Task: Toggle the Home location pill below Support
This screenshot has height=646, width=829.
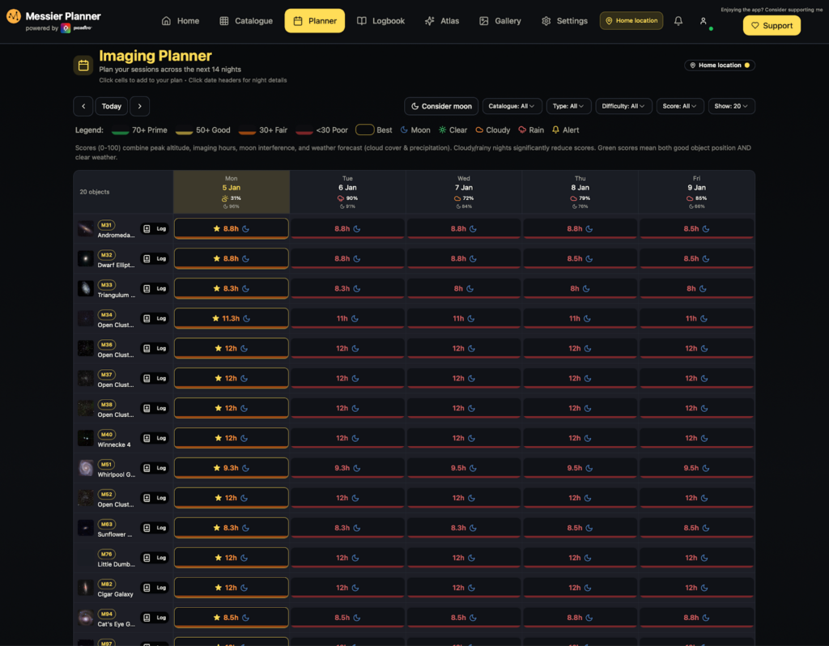Action: pos(719,66)
